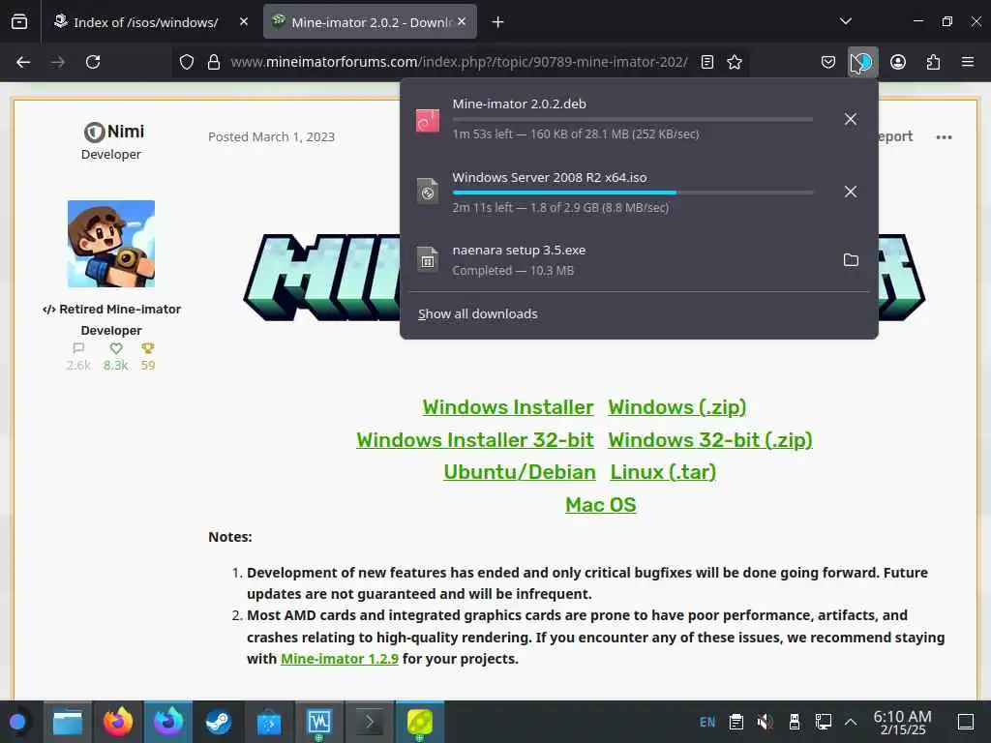The width and height of the screenshot is (991, 743).
Task: Cancel the Windows Server 2008 R2 ISO download
Action: (x=851, y=192)
